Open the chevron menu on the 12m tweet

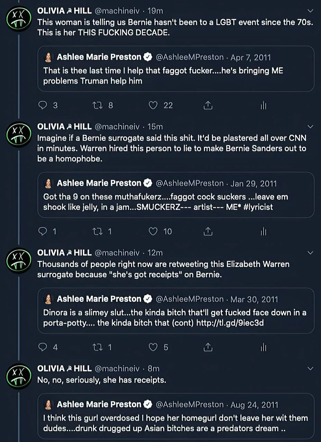click(x=310, y=253)
